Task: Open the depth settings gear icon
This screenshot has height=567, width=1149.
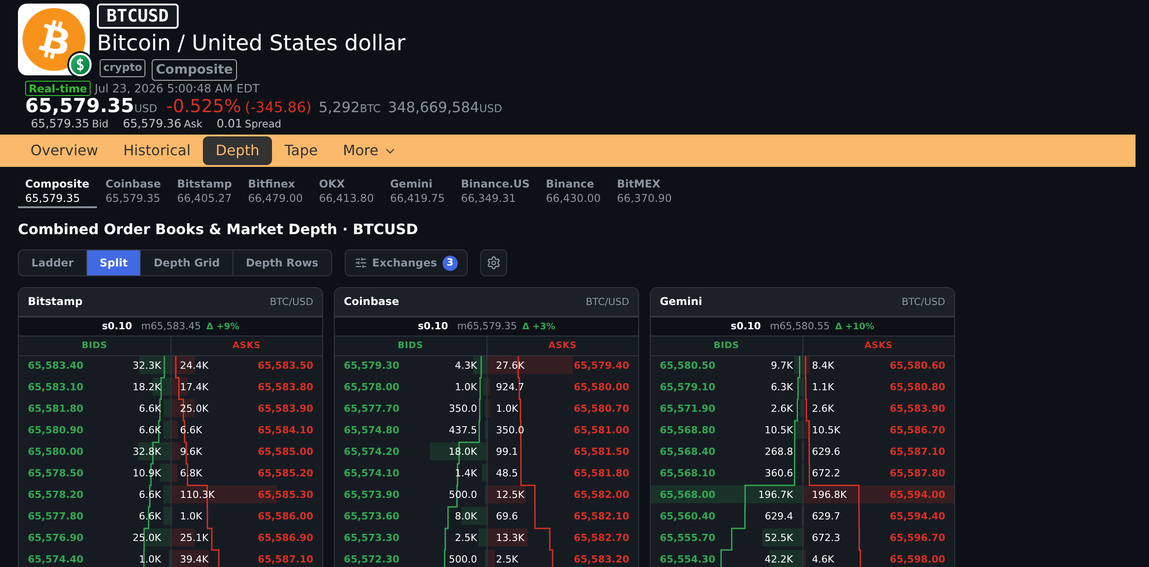Action: (x=493, y=263)
